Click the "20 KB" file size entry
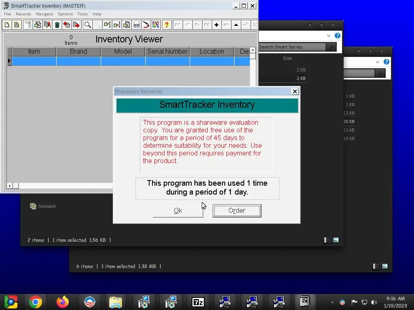Screen dimensions: 414x310 [349, 121]
